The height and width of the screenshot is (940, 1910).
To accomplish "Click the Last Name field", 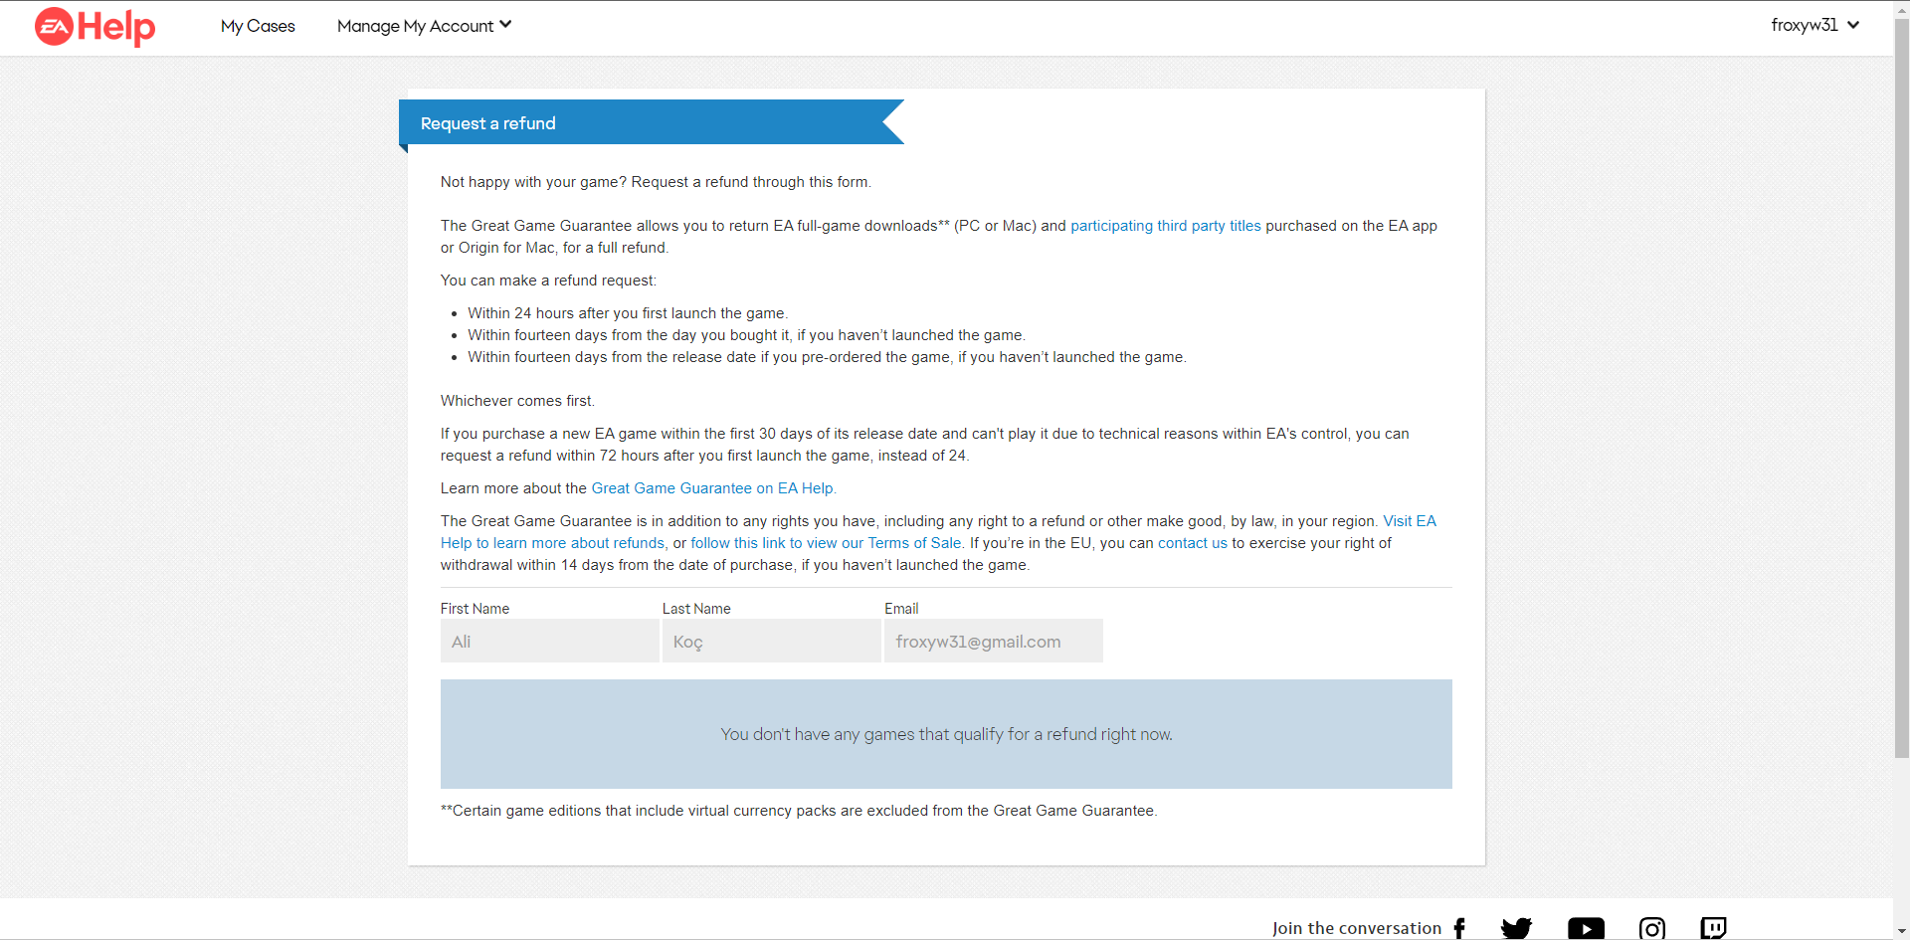I will pos(771,642).
